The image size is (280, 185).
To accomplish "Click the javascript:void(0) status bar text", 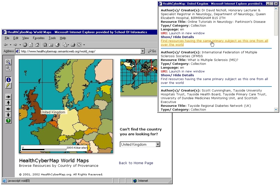I will tap(19, 181).
